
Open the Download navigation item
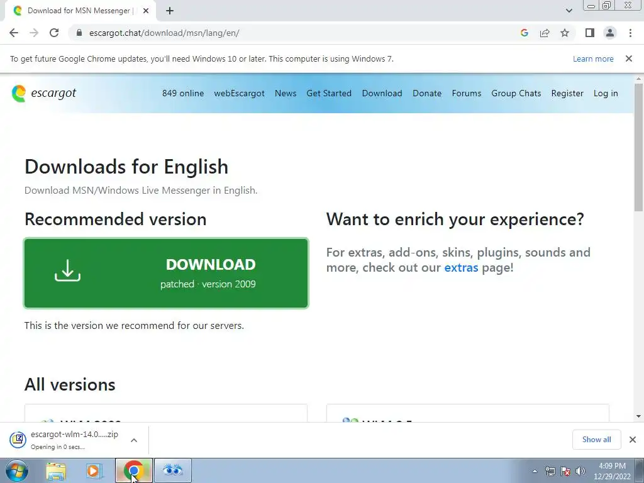(382, 93)
